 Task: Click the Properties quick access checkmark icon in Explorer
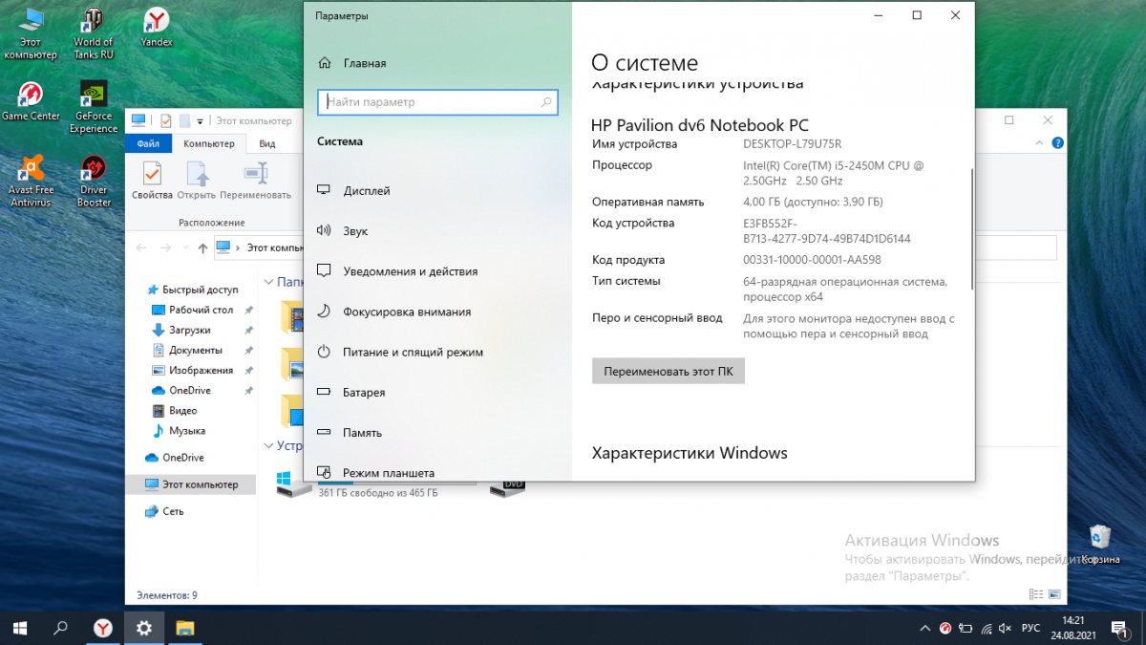(165, 120)
